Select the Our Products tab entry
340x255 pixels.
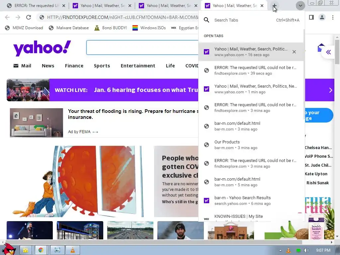(251, 145)
